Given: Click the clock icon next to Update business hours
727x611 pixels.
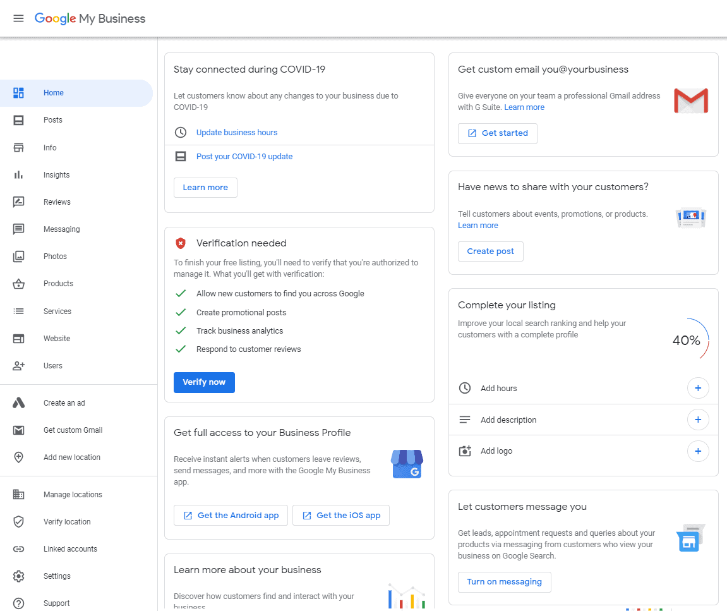Looking at the screenshot, I should [181, 132].
